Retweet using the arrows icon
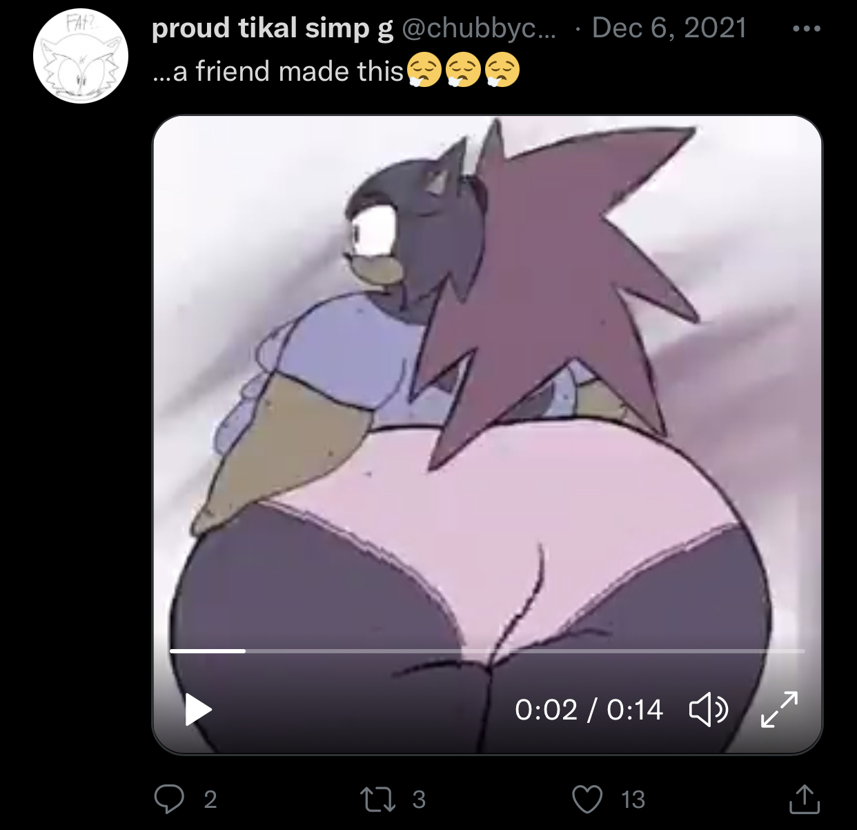The width and height of the screenshot is (857, 830). [378, 800]
